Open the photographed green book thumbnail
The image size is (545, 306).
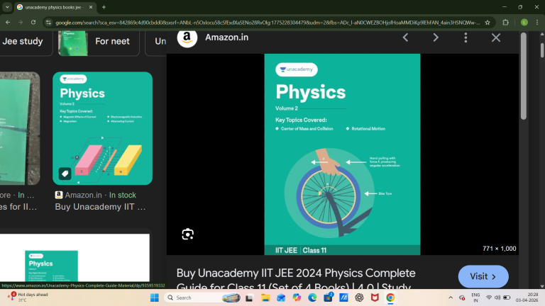pyautogui.click(x=20, y=128)
